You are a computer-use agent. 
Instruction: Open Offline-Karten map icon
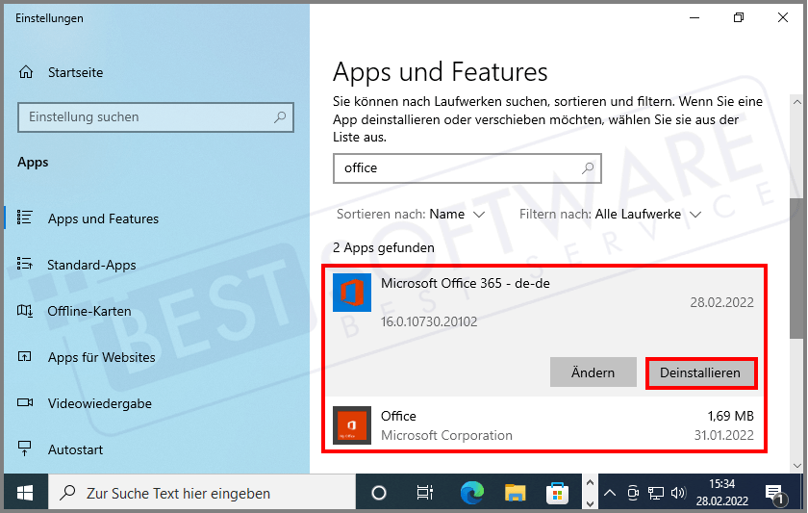(25, 310)
